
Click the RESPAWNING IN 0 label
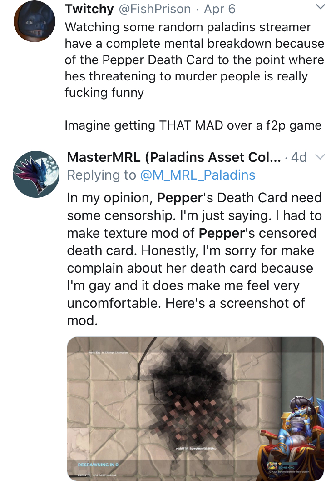(98, 465)
